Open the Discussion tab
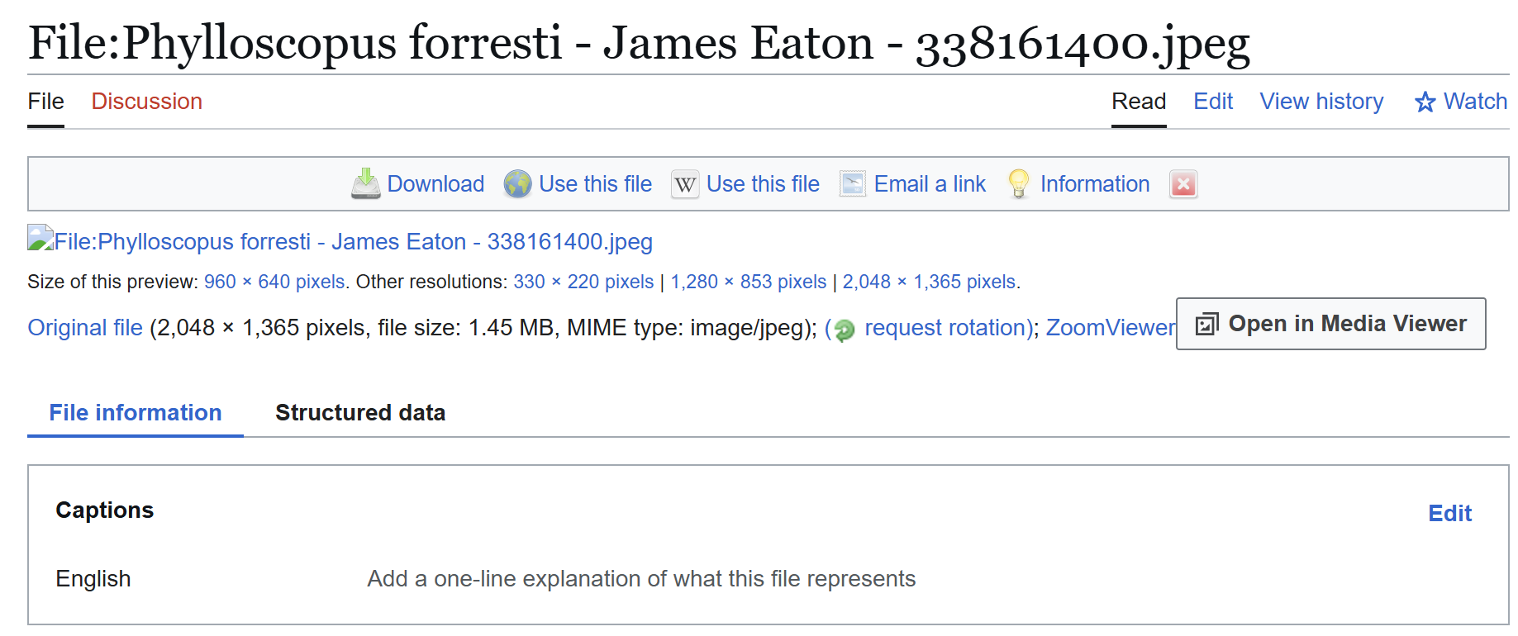 tap(147, 101)
